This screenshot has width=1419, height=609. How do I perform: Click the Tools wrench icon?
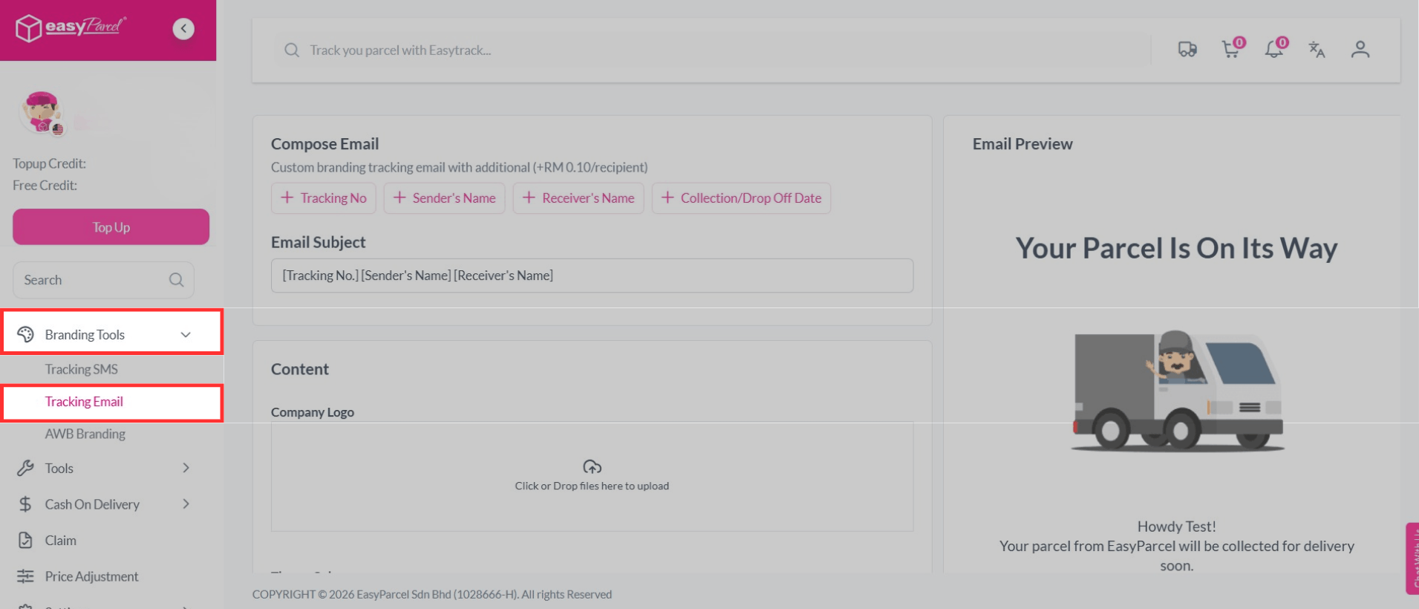25,468
